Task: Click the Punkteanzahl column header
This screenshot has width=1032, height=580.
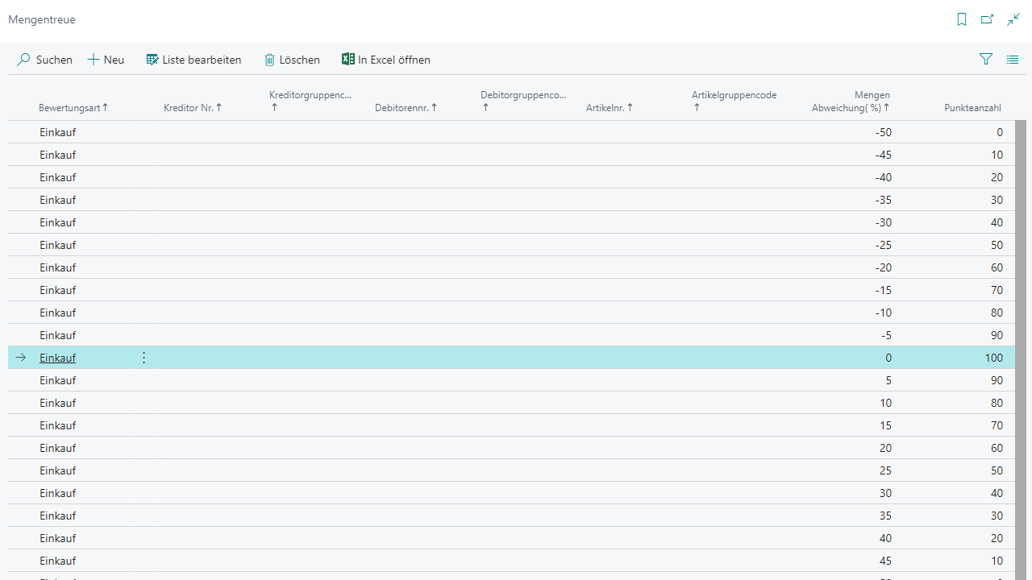Action: point(973,107)
